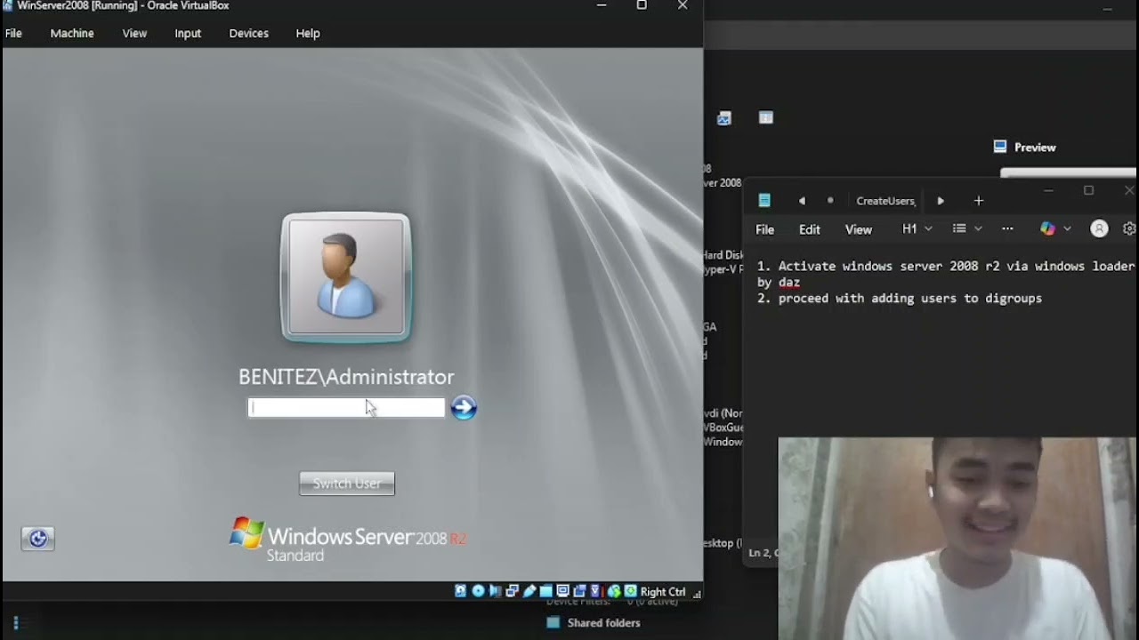The image size is (1139, 640).
Task: Open the VirtualBox Help menu
Action: pyautogui.click(x=308, y=33)
